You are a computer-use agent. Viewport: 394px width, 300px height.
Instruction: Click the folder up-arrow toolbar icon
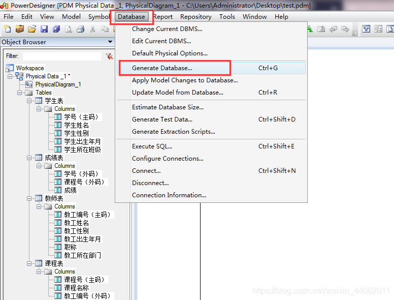pos(321,29)
